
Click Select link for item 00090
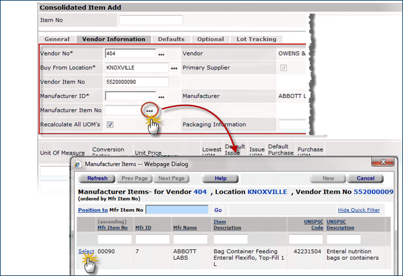(86, 251)
